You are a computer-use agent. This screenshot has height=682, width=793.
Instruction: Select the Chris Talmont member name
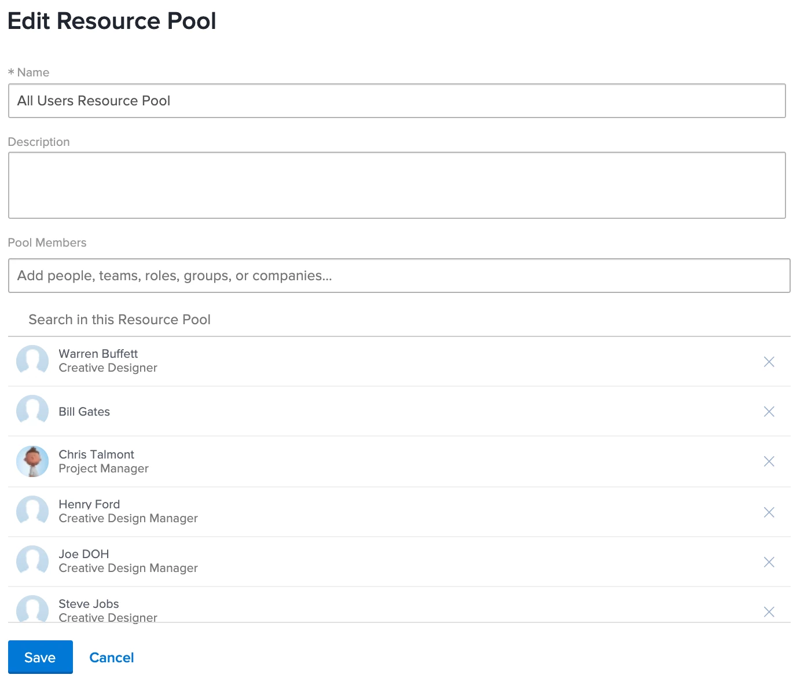[x=96, y=454]
